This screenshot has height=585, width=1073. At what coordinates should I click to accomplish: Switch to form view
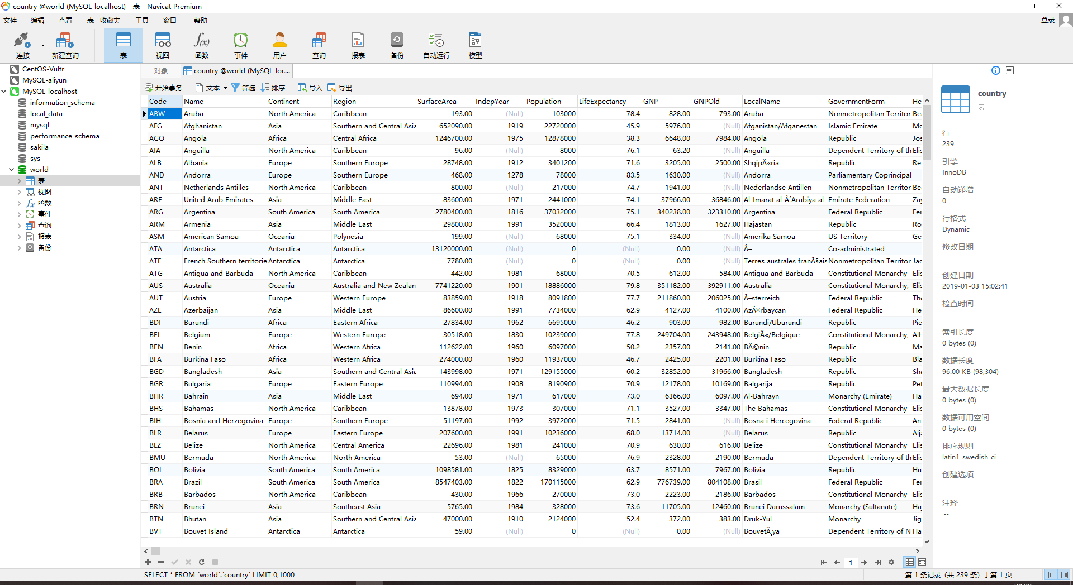(922, 562)
